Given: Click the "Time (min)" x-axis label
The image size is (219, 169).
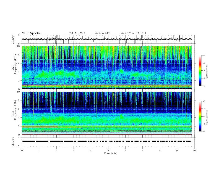Looking at the screenshot, I should [x=111, y=153].
